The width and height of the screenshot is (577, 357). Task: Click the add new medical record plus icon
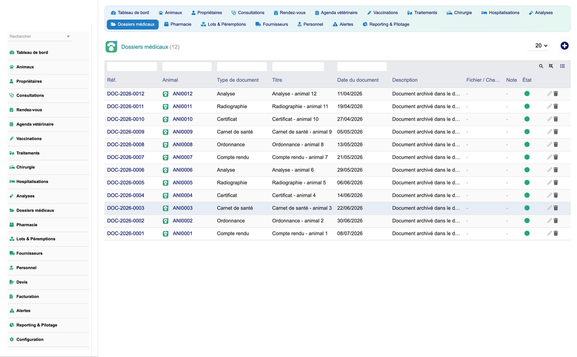pos(564,46)
